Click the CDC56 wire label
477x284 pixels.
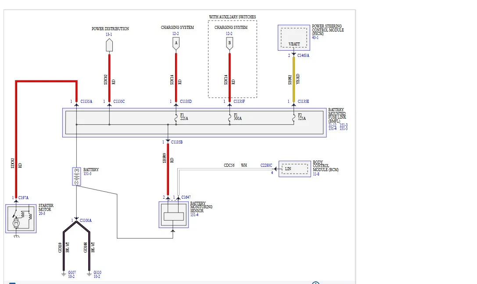point(229,165)
